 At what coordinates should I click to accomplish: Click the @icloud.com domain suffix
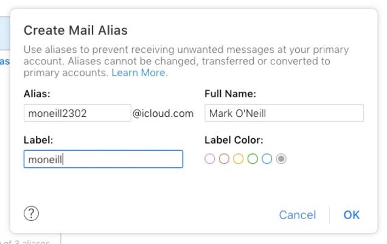click(x=163, y=114)
